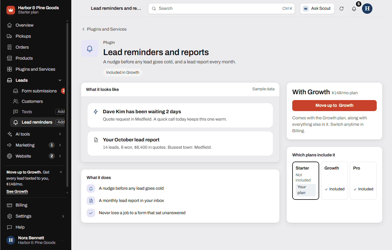Click the page title Lead reminders and re…
This screenshot has height=250, width=392.
click(116, 8)
